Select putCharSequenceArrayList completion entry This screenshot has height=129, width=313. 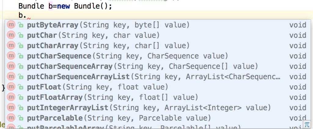coord(156,77)
